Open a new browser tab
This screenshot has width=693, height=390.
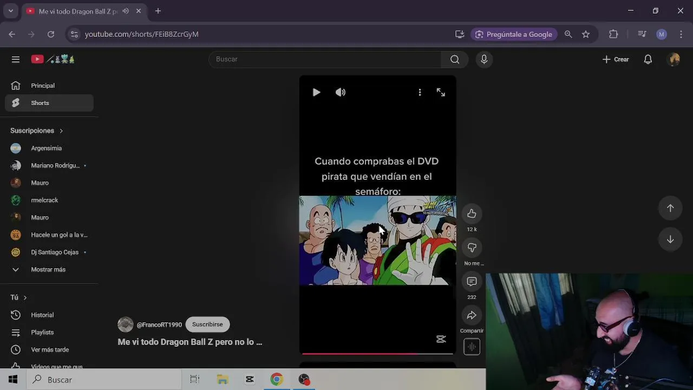[158, 11]
